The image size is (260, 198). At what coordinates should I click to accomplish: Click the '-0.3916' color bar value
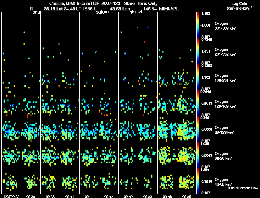click(206, 181)
